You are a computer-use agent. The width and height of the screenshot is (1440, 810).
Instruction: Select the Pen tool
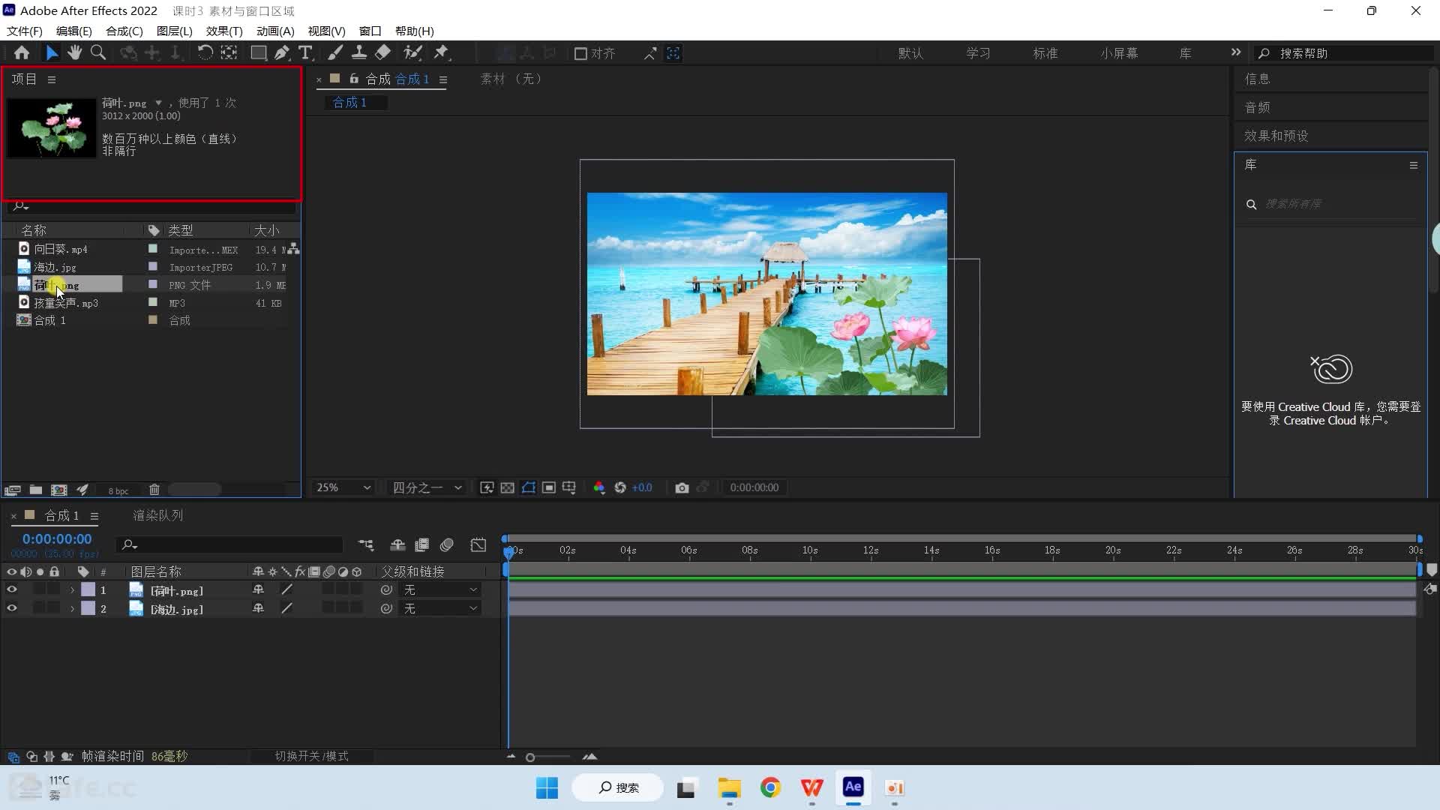pyautogui.click(x=281, y=52)
